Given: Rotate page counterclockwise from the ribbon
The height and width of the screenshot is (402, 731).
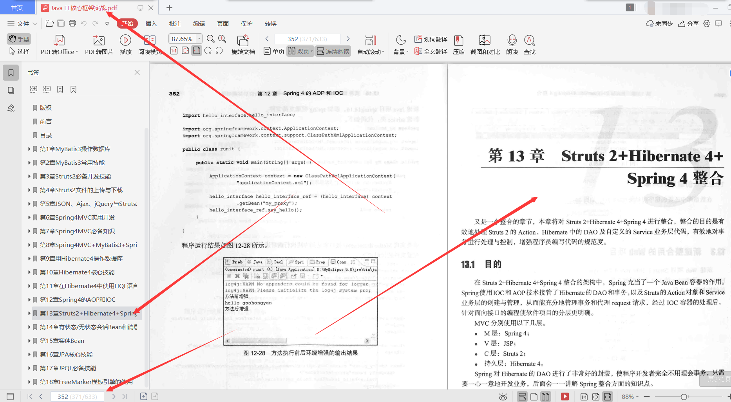Looking at the screenshot, I should pyautogui.click(x=219, y=50).
